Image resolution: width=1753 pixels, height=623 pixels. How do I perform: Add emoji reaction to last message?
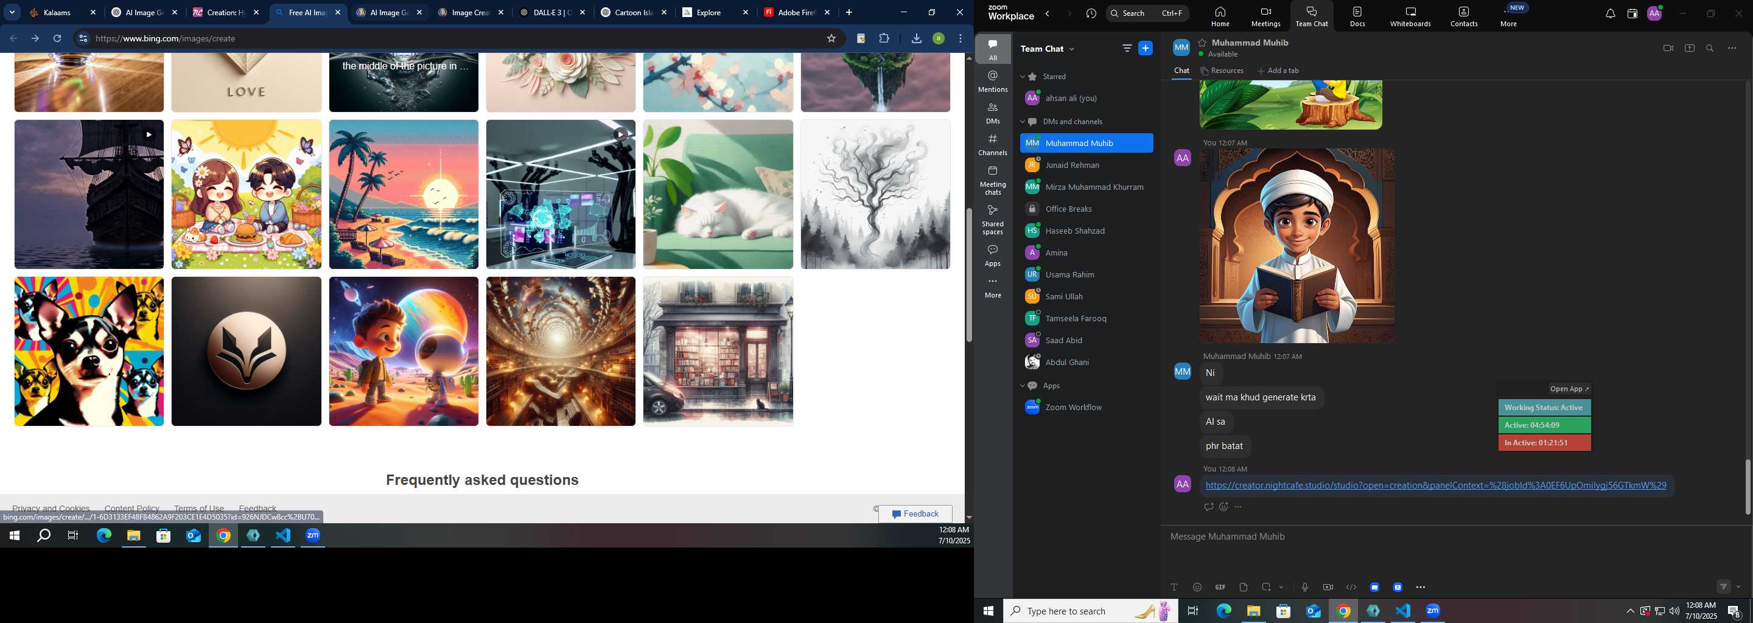click(1223, 507)
